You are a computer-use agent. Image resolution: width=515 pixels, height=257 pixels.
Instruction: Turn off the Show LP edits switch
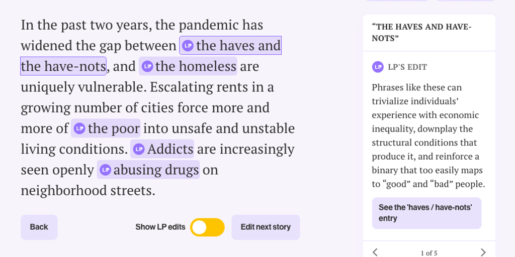(207, 227)
